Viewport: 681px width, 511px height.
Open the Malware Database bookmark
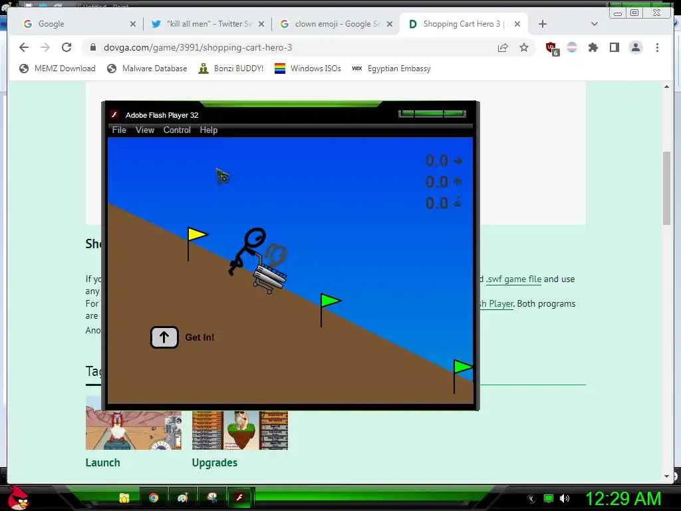click(147, 69)
